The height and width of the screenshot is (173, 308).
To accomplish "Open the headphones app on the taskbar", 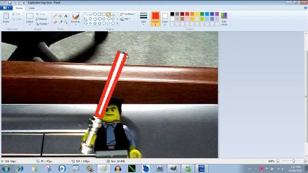I will pos(118,169).
